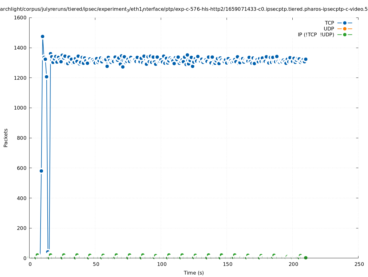Click the green IP legend marker
368x277 pixels.
pos(345,34)
